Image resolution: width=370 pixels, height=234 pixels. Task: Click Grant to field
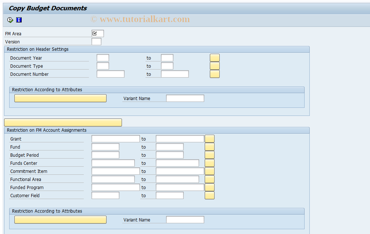point(180,139)
